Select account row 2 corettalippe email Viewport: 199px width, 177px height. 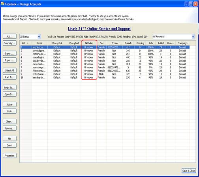click(x=39, y=51)
